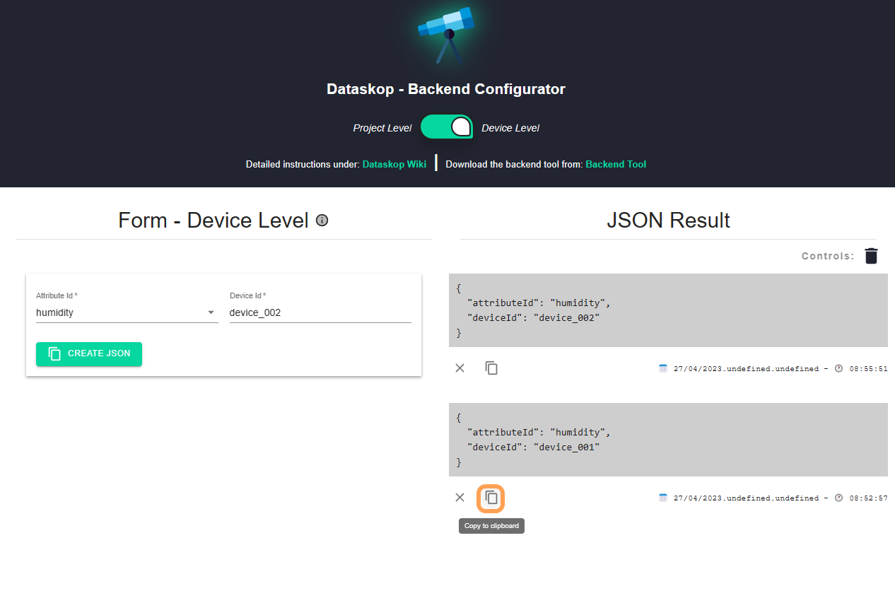Viewport: 895px width, 603px height.
Task: Click the time value 08:55:51
Action: (868, 368)
